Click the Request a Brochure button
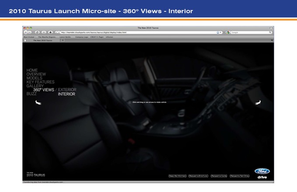 198,176
